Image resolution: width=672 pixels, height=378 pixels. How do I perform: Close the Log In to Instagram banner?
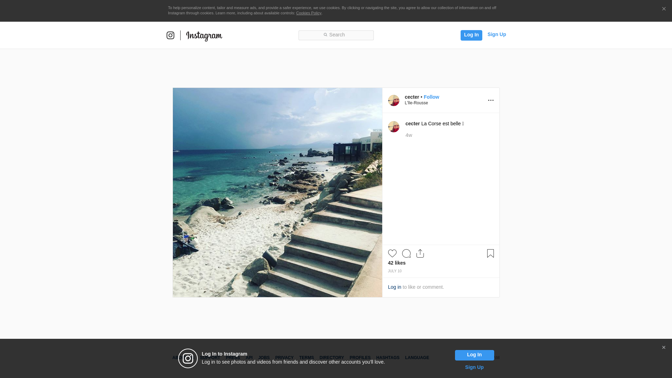[664, 347]
